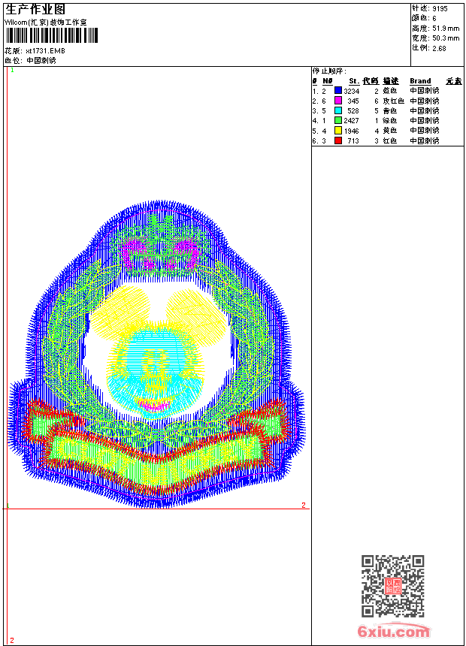
Task: Select the scale value 2.68
Action: 439,48
